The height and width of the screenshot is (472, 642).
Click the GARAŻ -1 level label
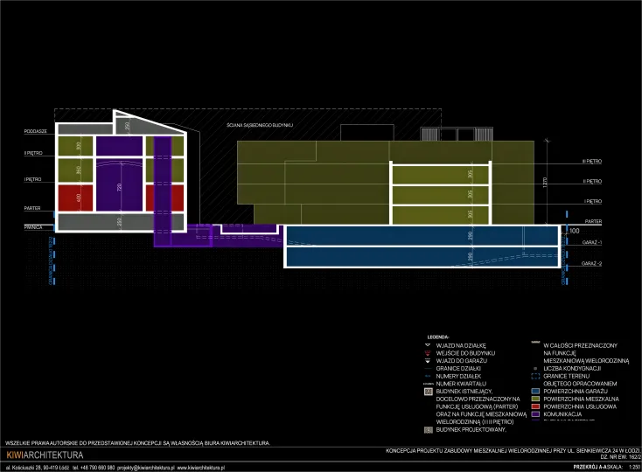(592, 241)
